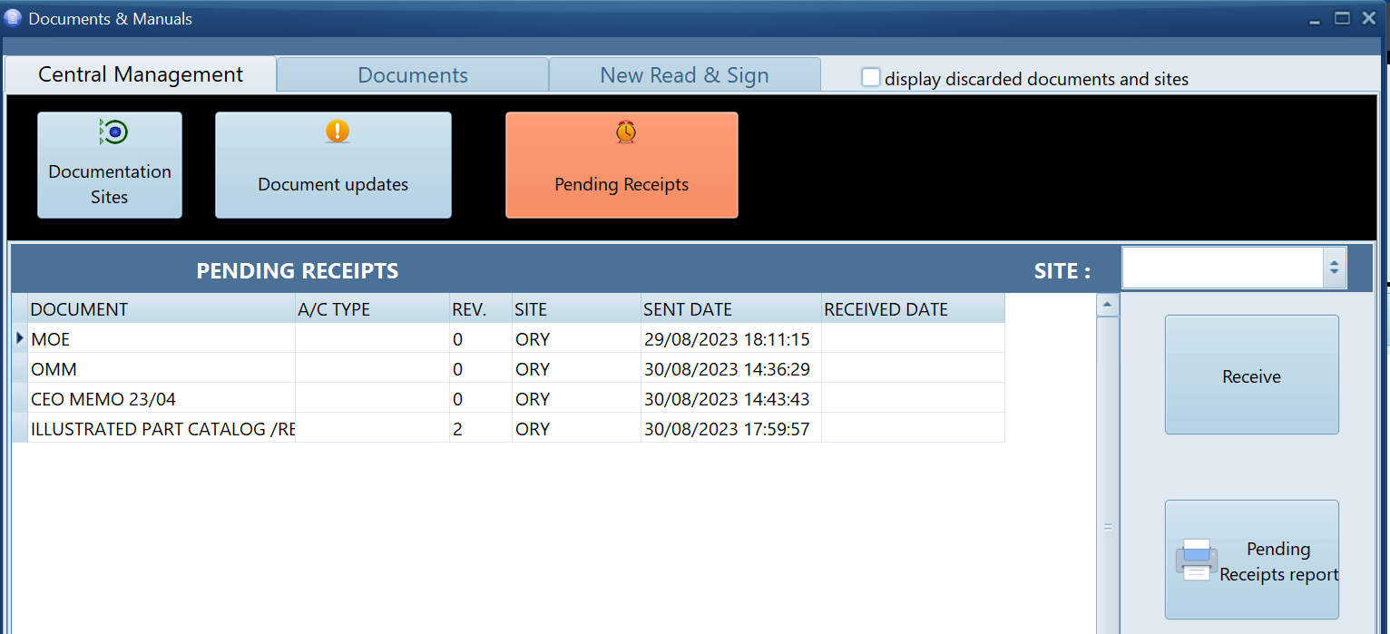Sort by REV. column header
1390x634 pixels.
click(x=481, y=309)
